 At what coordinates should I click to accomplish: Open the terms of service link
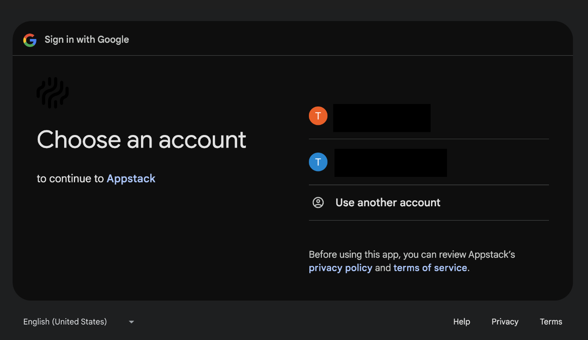coord(430,268)
